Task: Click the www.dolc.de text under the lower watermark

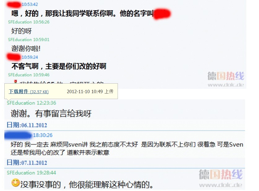Action: (x=221, y=185)
